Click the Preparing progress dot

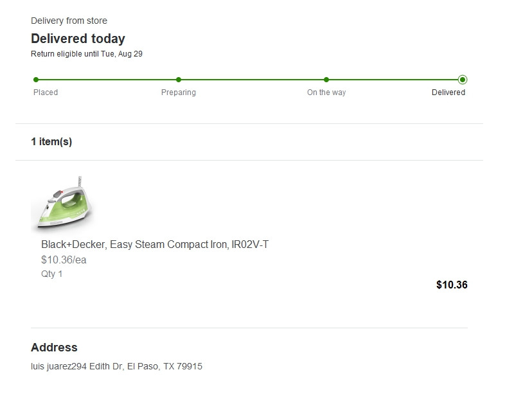click(179, 80)
